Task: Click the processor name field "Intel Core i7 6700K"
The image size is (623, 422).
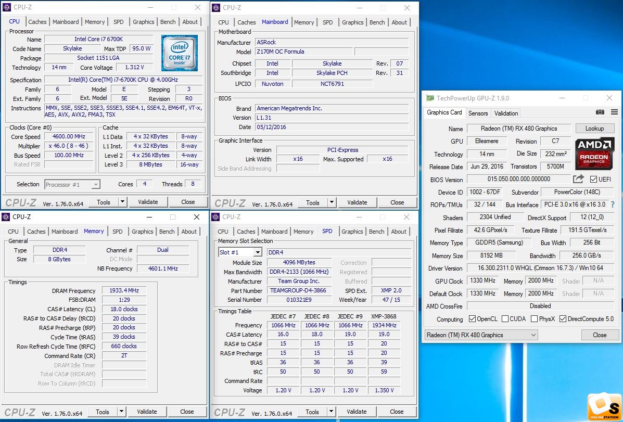Action: pyautogui.click(x=98, y=39)
